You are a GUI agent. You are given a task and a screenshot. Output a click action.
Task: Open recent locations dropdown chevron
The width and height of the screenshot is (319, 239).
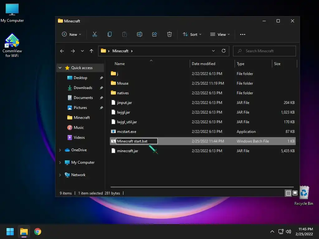82,51
